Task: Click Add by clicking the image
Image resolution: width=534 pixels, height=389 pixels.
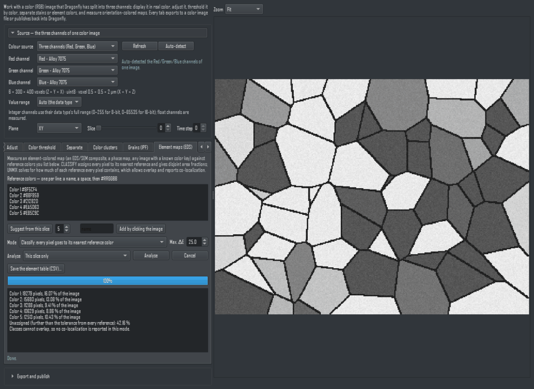Action: (x=141, y=229)
